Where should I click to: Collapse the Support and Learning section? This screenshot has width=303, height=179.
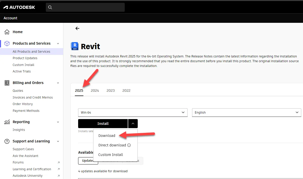(x=58, y=141)
